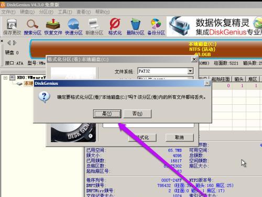Open the Partition (分区) menu
Viewport: 262px width, 197px height.
coord(46,12)
